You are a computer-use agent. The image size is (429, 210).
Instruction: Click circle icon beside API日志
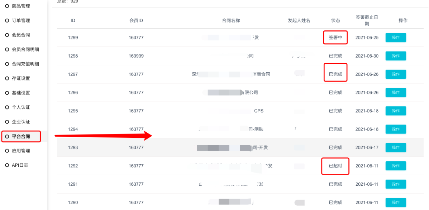[7, 165]
